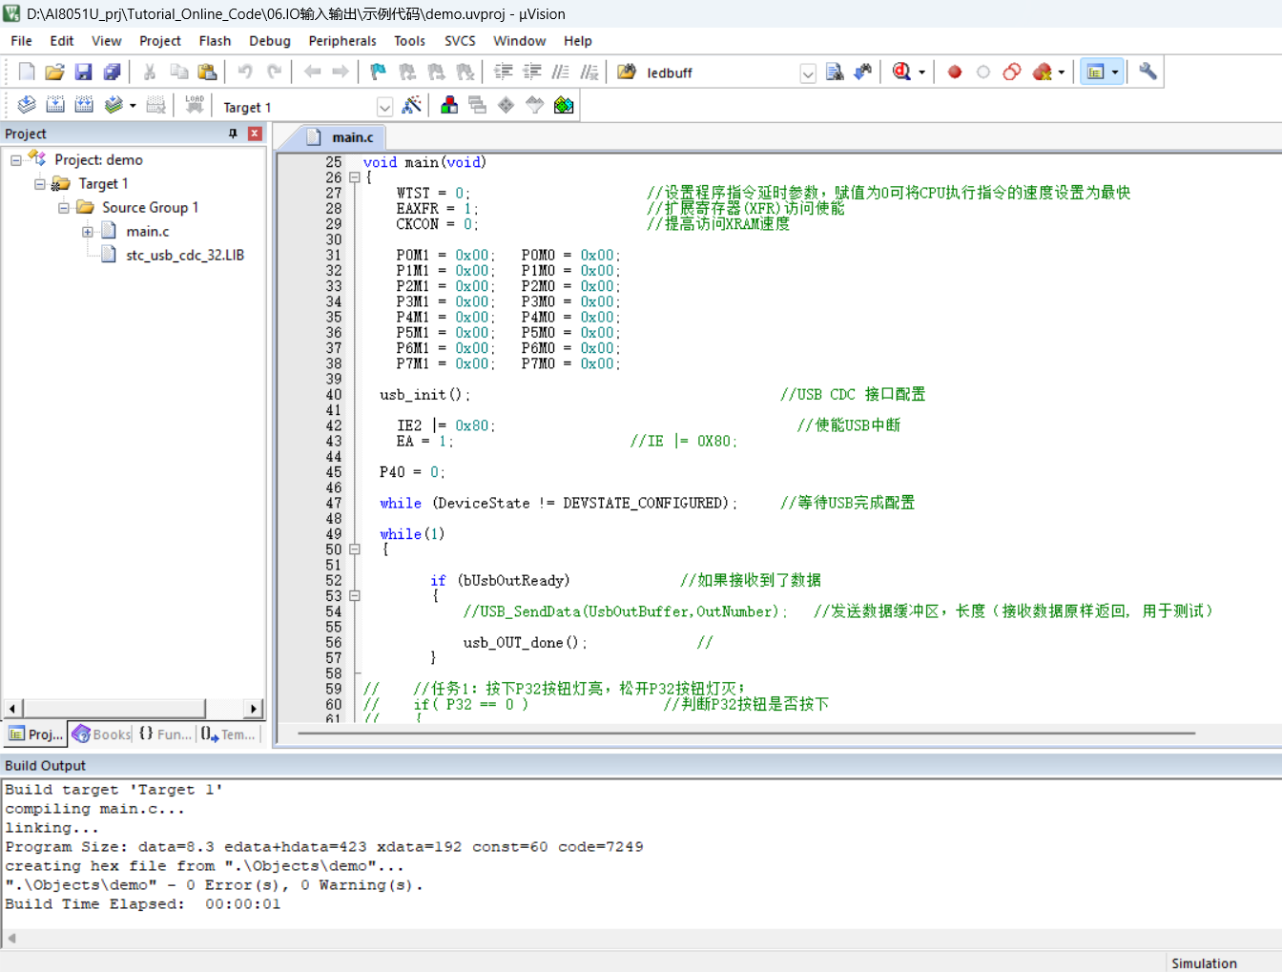
Task: Collapse while loop fold at line 50
Action: click(355, 549)
